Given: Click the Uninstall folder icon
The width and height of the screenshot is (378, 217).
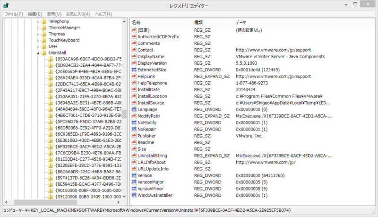Looking at the screenshot, I should click(44, 52).
